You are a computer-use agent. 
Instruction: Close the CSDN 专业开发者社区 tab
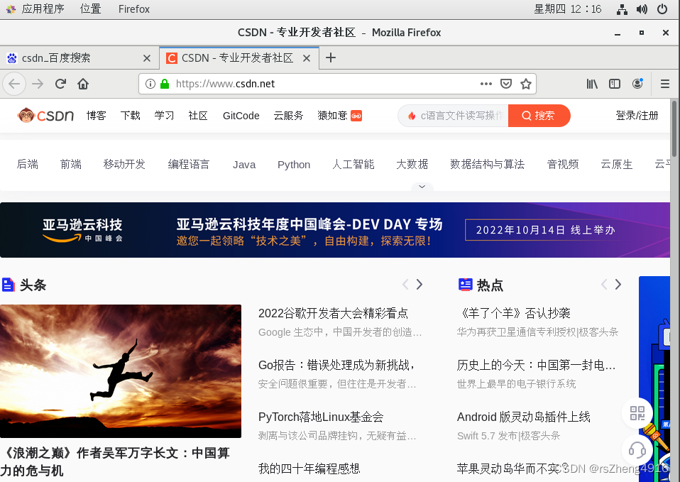click(306, 58)
